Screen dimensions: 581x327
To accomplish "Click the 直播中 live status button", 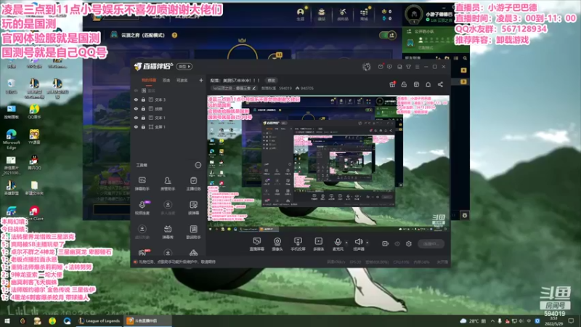I will (431, 243).
